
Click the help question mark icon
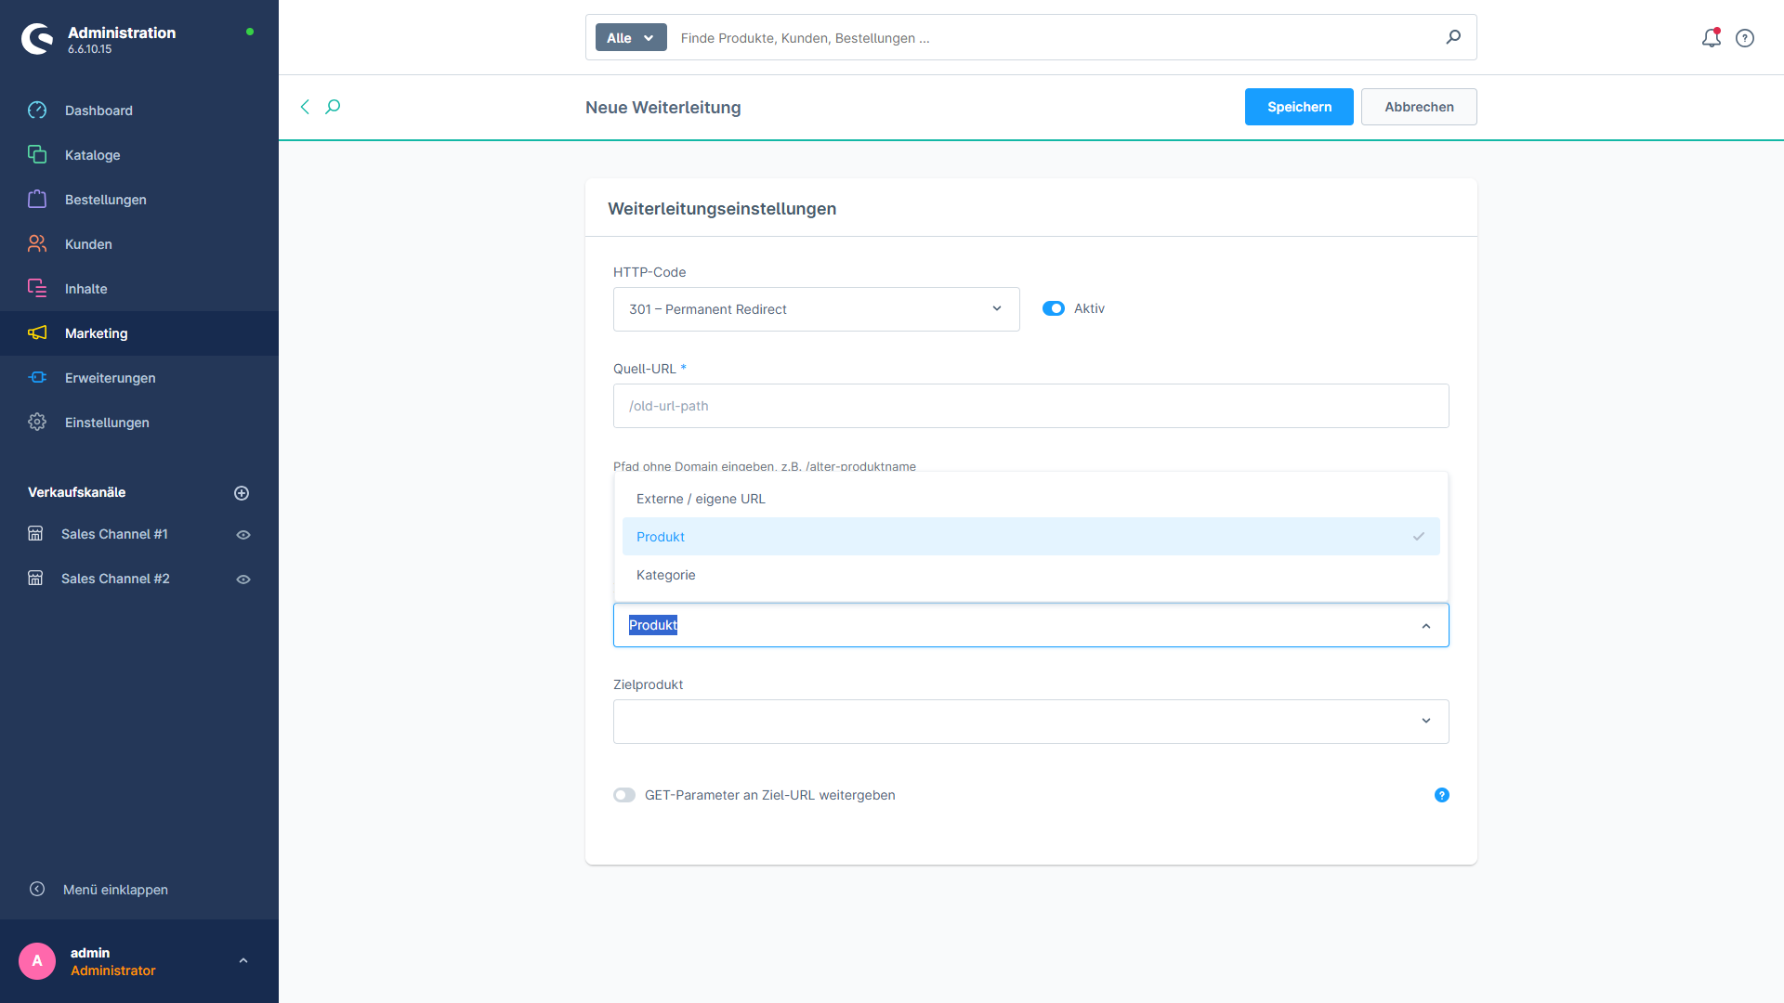[x=1745, y=38]
